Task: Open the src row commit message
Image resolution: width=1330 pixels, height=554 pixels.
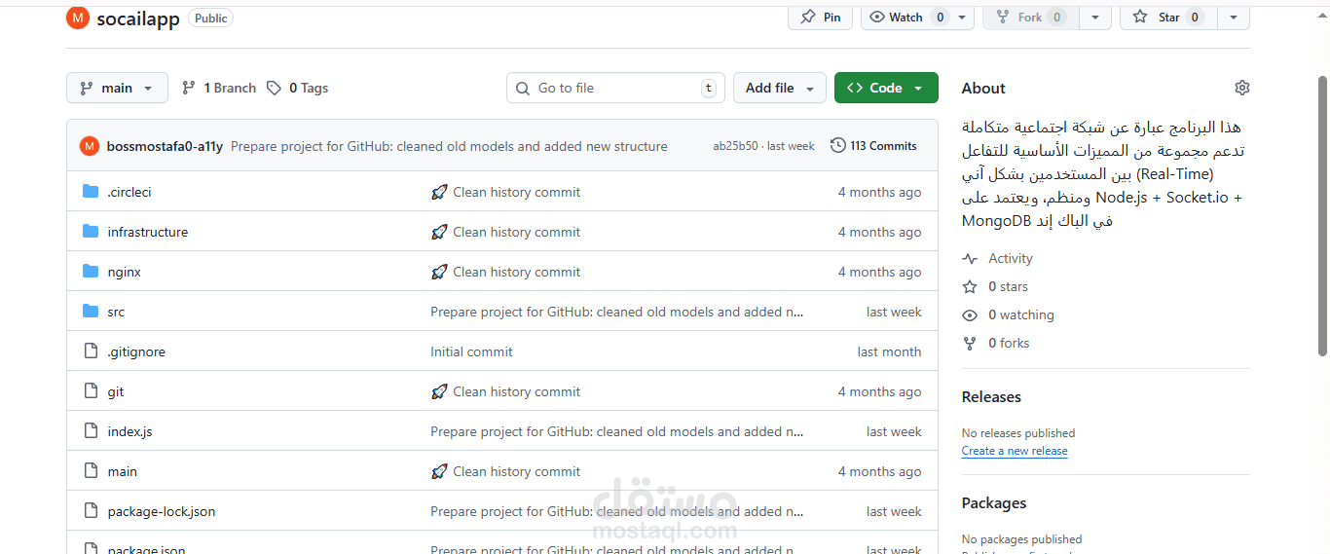Action: click(617, 312)
